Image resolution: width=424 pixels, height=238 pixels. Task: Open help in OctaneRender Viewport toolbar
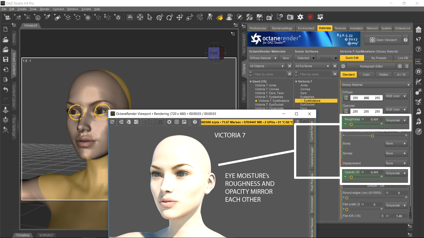[x=195, y=122]
